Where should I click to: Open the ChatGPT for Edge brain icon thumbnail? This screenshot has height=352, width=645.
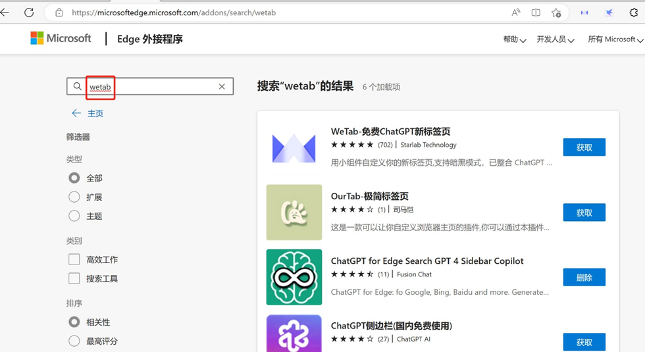click(x=294, y=277)
